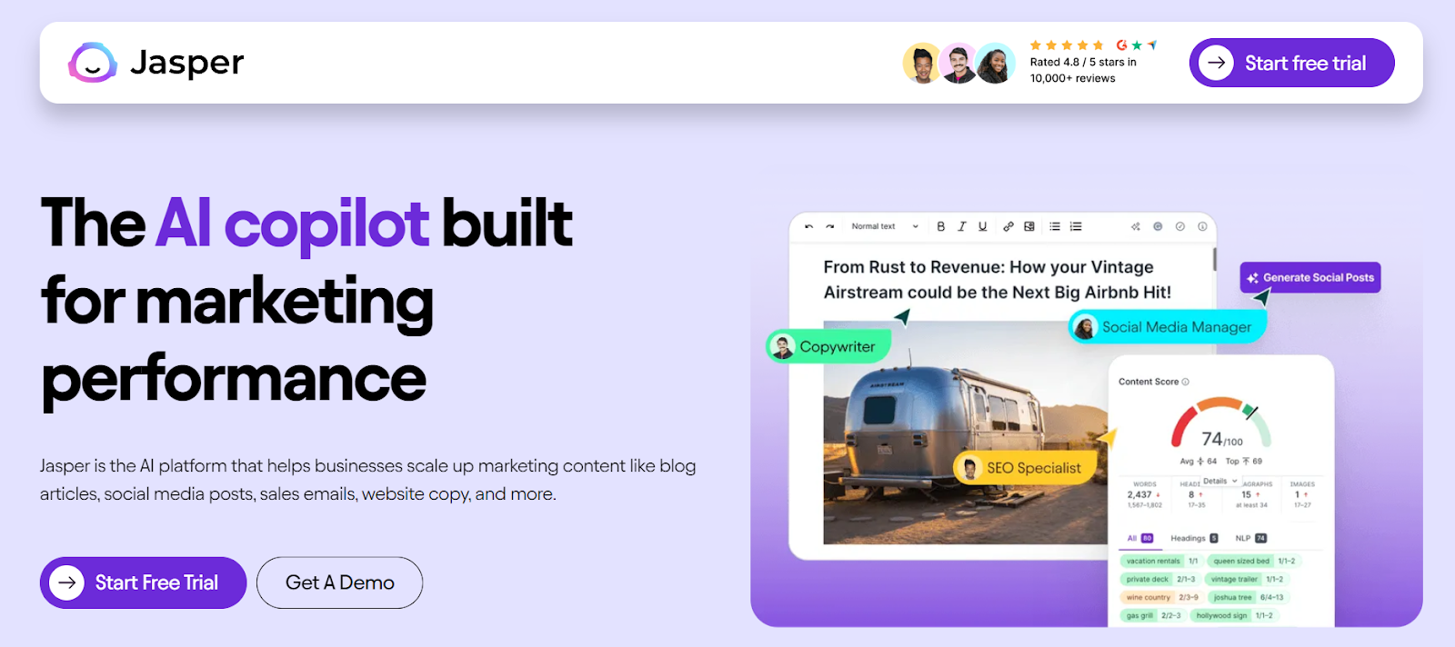Click the 'queen sized bed' keyword chip
The image size is (1455, 647).
[x=1252, y=561]
